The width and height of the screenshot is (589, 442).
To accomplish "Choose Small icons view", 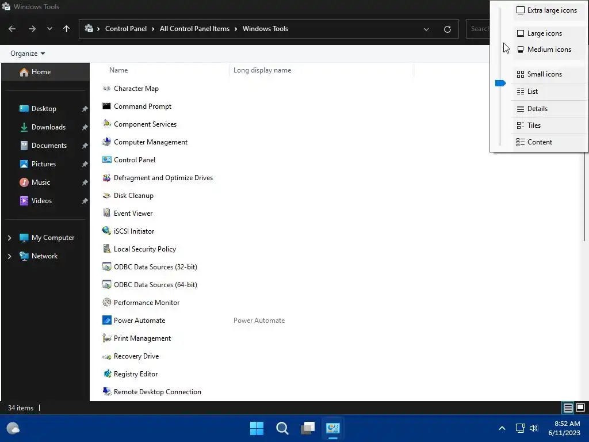I will pyautogui.click(x=547, y=74).
